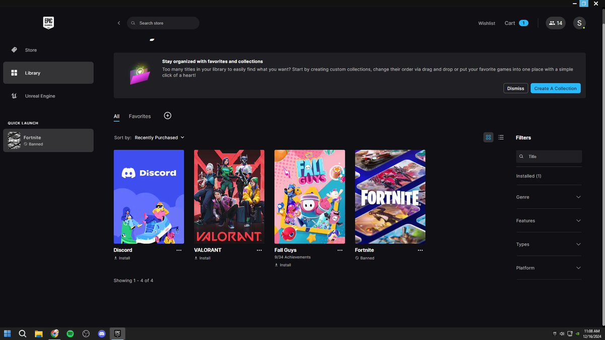This screenshot has height=340, width=605.
Task: Click the volume icon in system tray
Action: 562,333
